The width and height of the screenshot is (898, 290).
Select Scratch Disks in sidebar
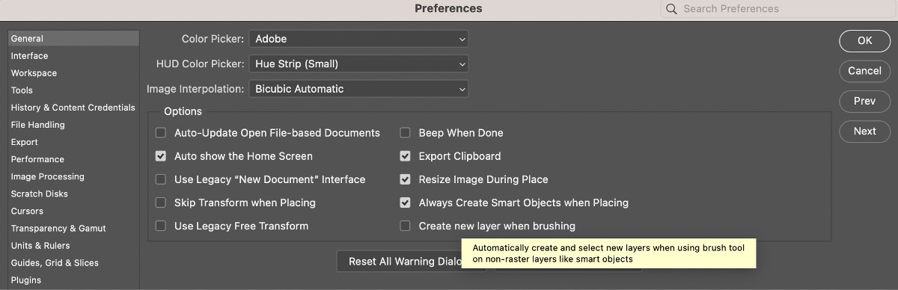coord(73,194)
